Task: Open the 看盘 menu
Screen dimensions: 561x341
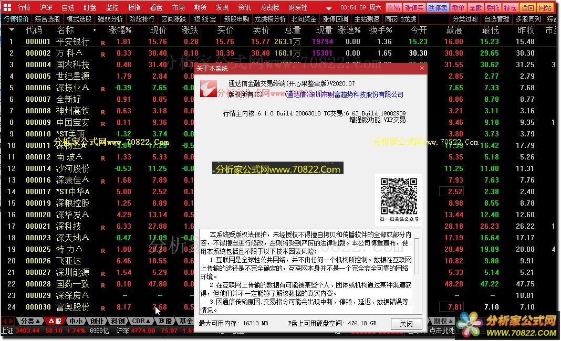Action: [x=156, y=7]
